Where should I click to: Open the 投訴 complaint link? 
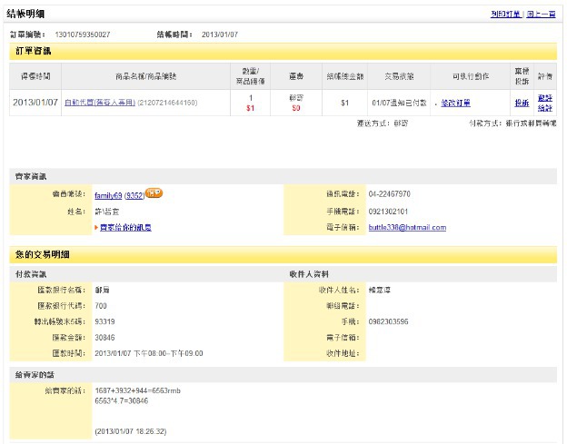point(522,103)
